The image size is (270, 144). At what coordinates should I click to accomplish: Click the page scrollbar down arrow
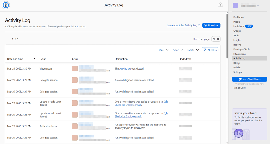point(227,143)
